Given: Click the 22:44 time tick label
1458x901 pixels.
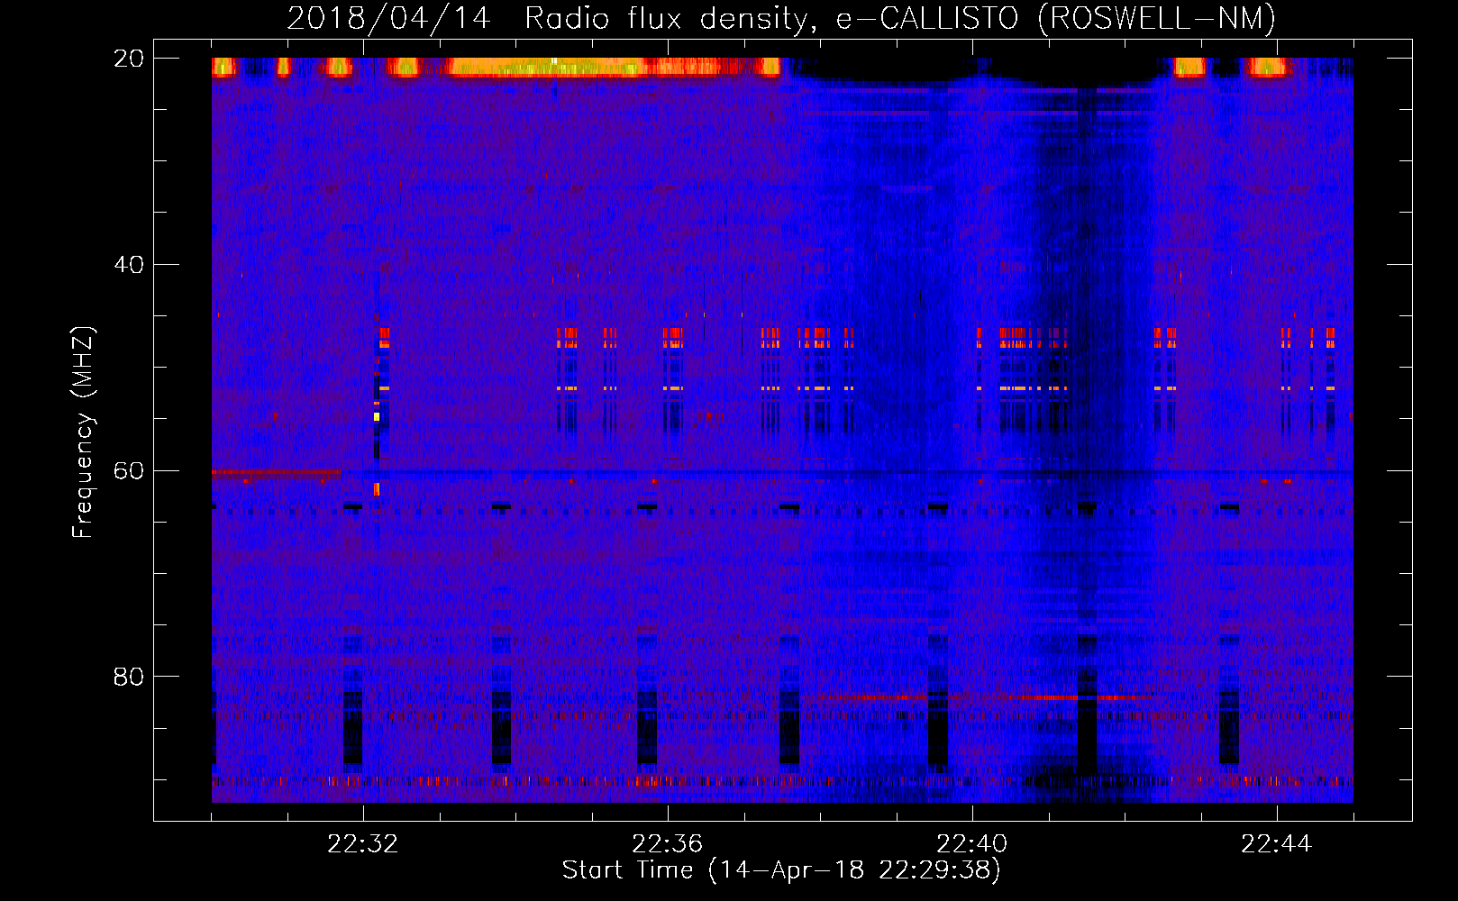Looking at the screenshot, I should click(1277, 844).
